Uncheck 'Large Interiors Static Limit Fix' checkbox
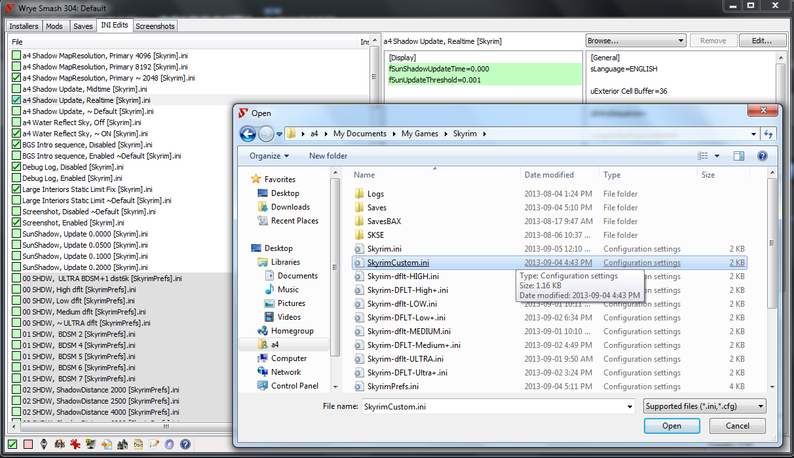Image resolution: width=794 pixels, height=458 pixels. [x=16, y=189]
